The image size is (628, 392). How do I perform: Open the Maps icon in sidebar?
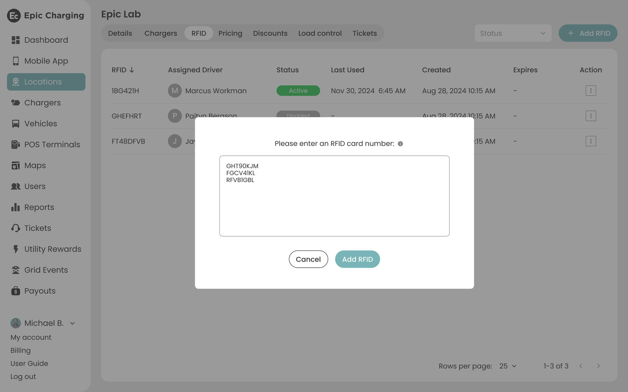(15, 165)
